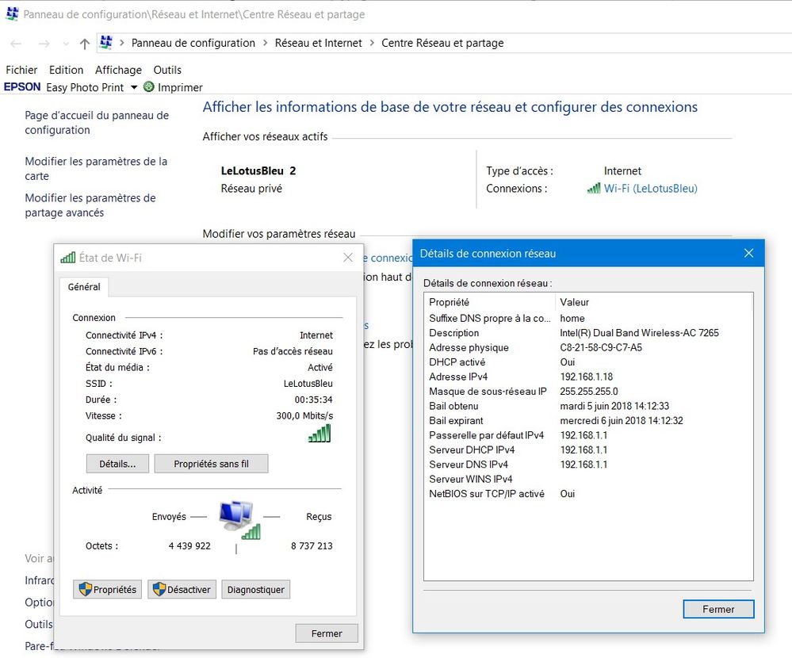Select the Général tab
Screen dimensions: 792x658
click(84, 287)
